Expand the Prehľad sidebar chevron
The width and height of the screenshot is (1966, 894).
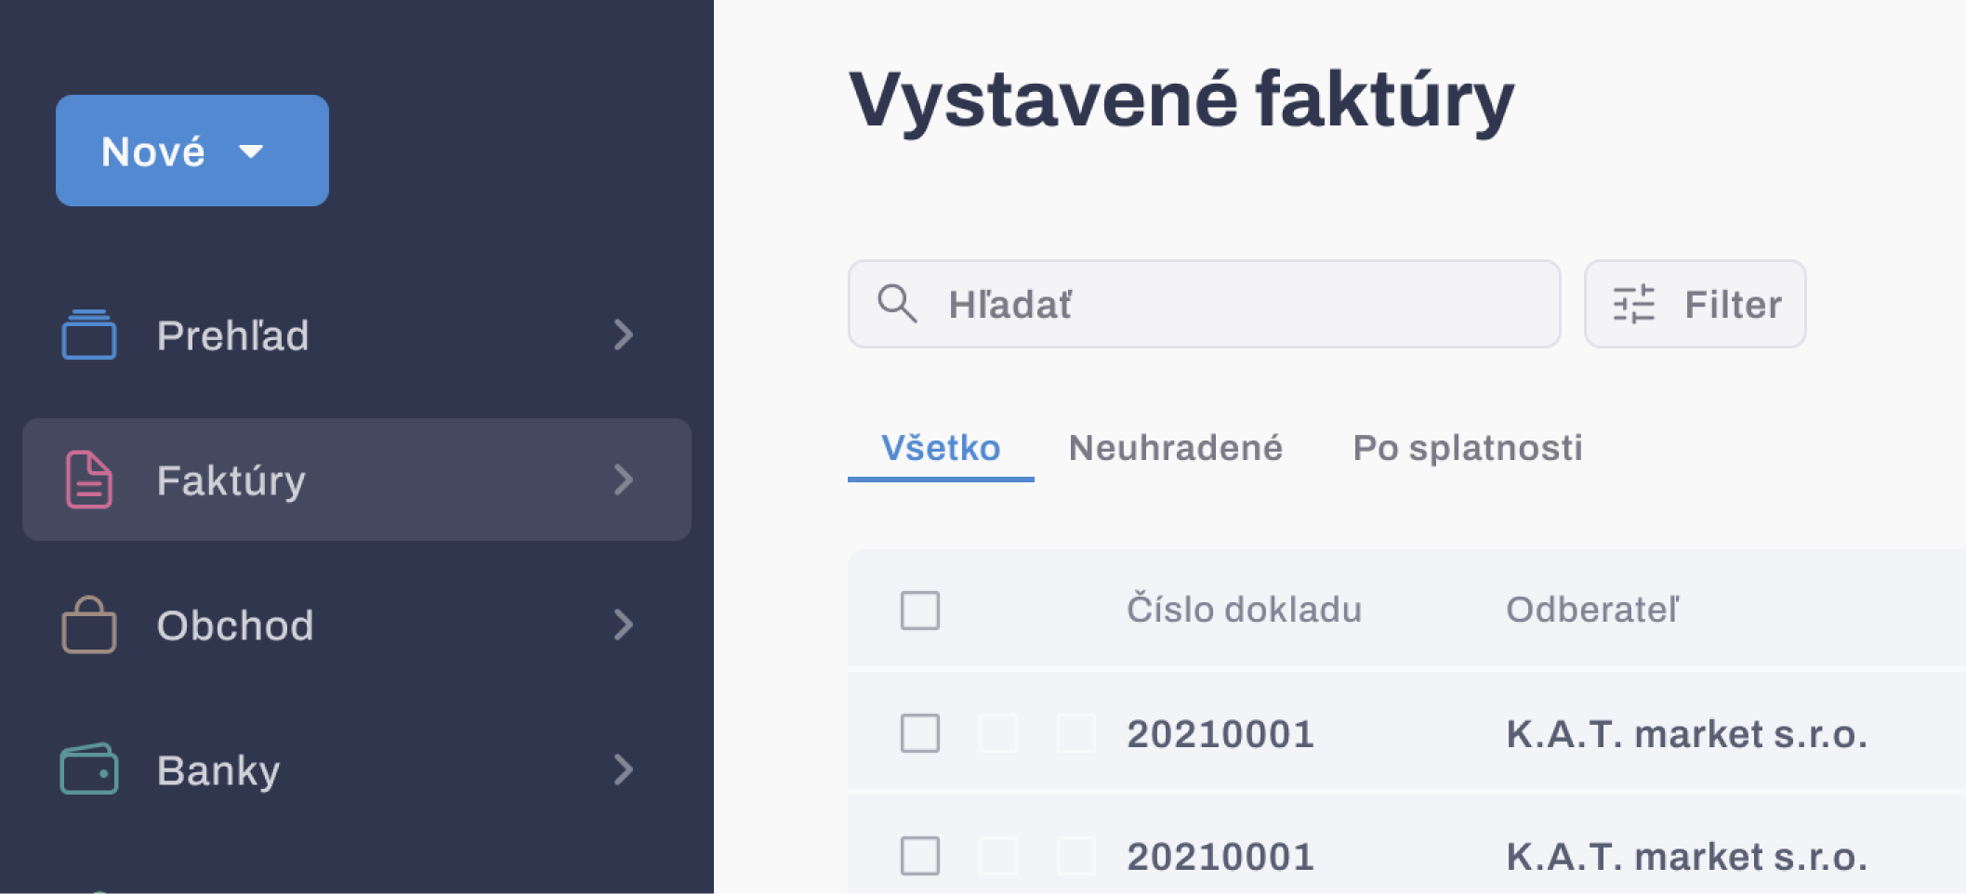pyautogui.click(x=624, y=335)
